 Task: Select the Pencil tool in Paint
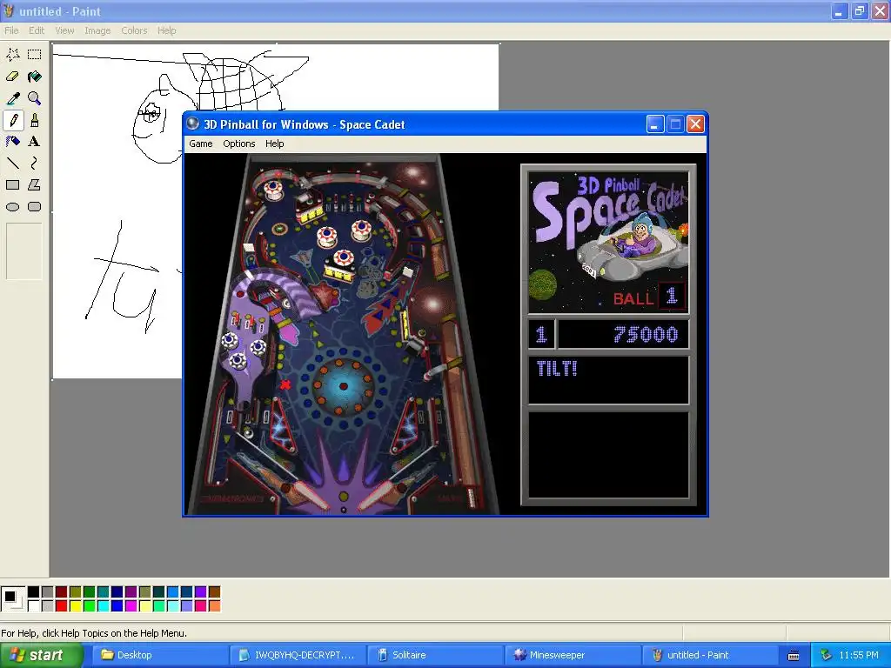13,120
